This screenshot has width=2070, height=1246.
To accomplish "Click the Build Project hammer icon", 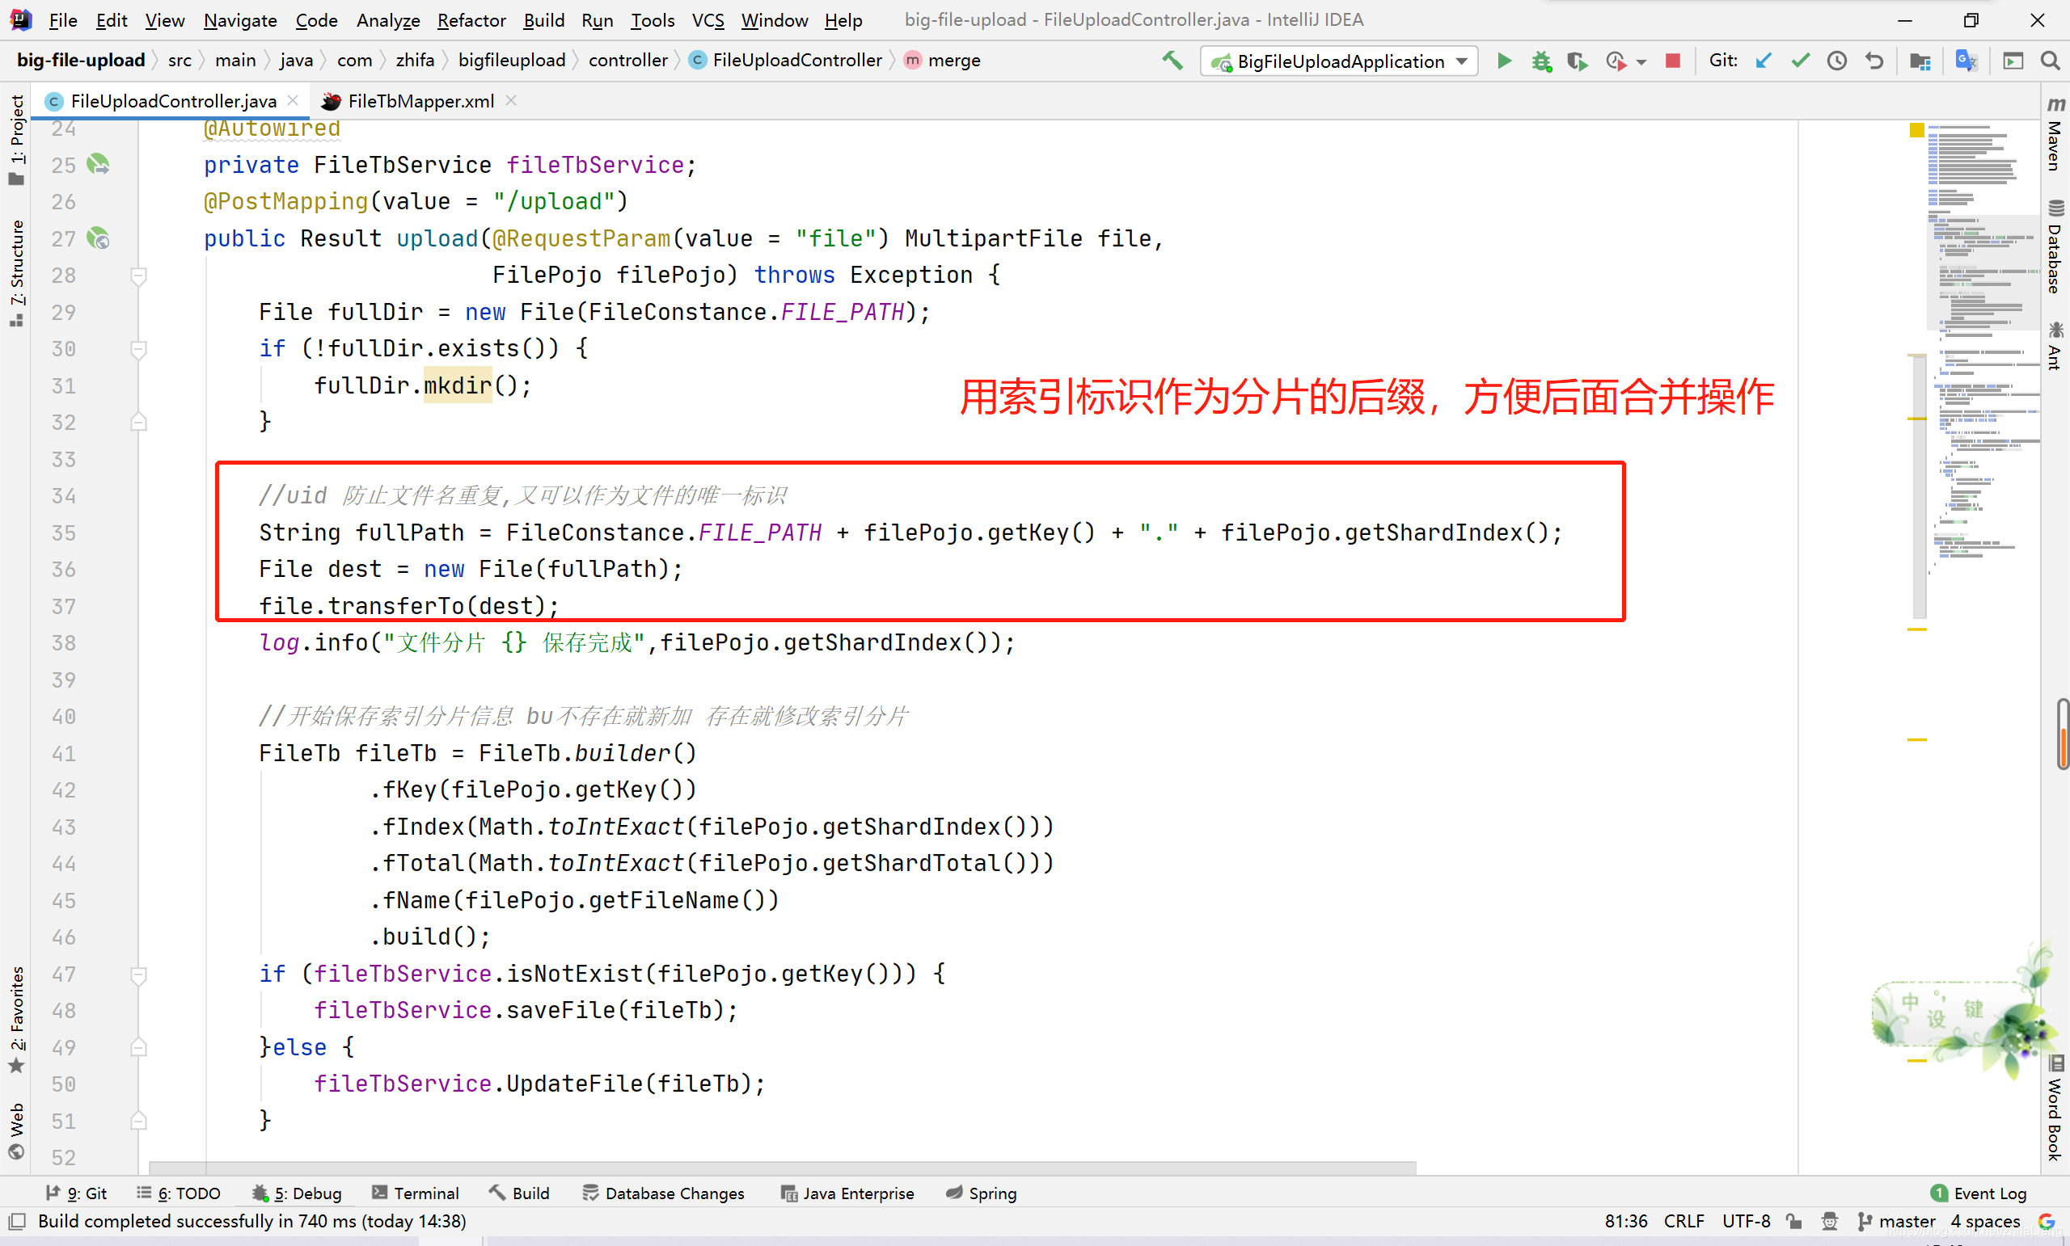I will click(x=1172, y=61).
